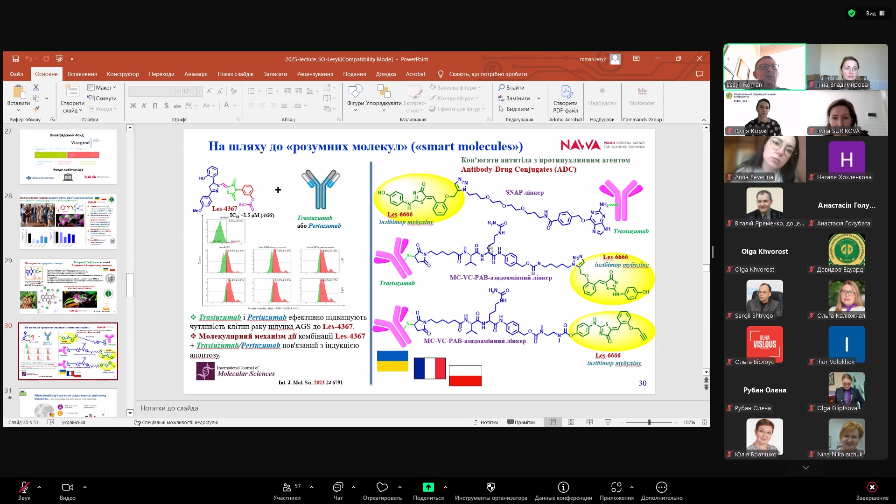Open the Participants list icon
The width and height of the screenshot is (896, 504).
pos(287,487)
